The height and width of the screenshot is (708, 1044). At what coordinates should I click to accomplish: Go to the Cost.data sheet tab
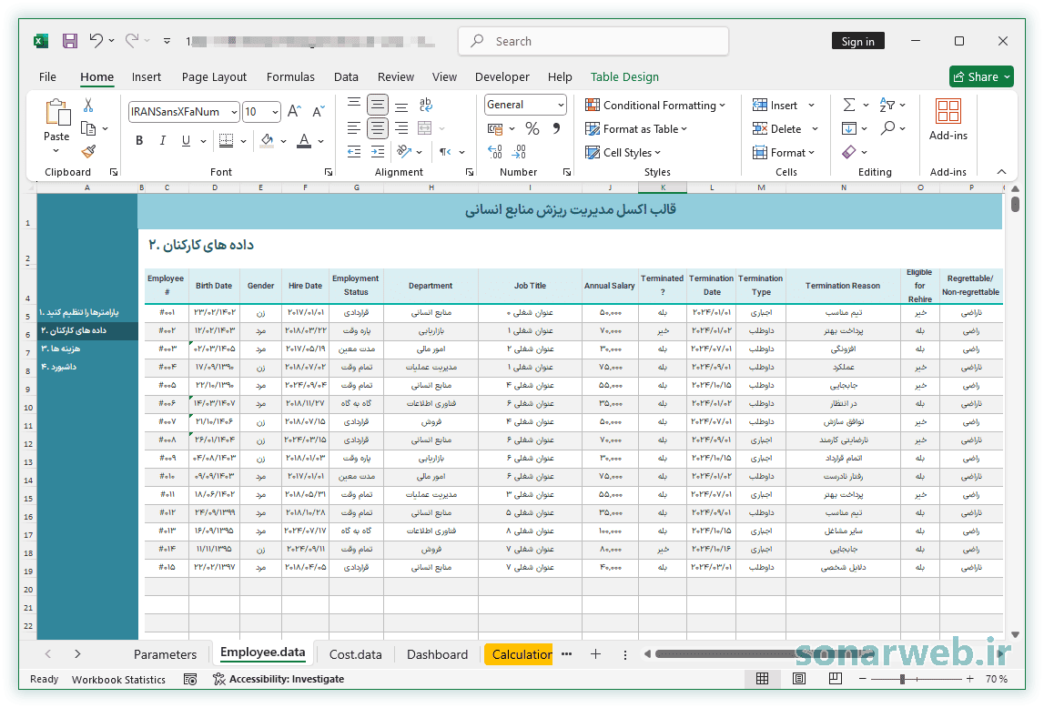pos(356,655)
